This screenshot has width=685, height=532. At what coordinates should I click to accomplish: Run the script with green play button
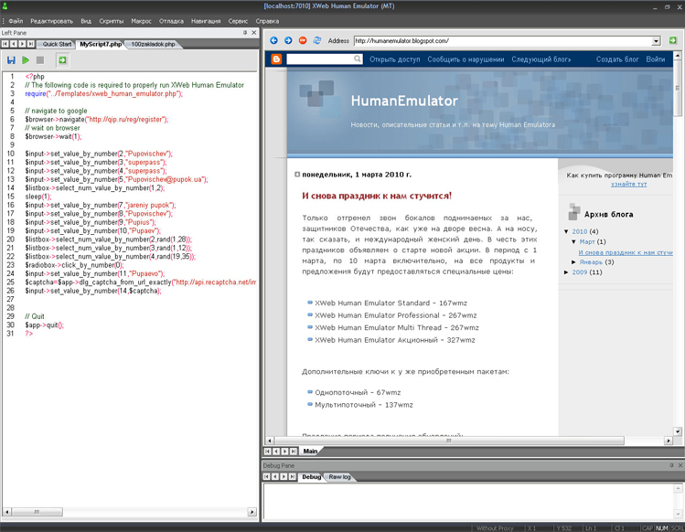point(26,60)
